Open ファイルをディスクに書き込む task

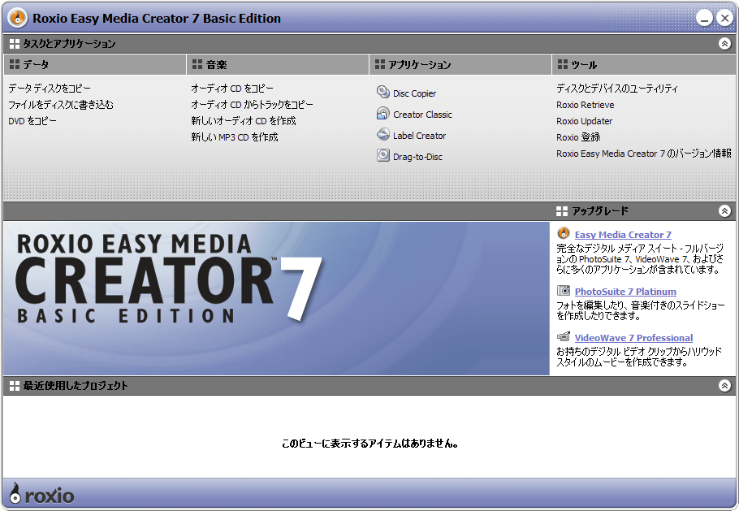61,105
